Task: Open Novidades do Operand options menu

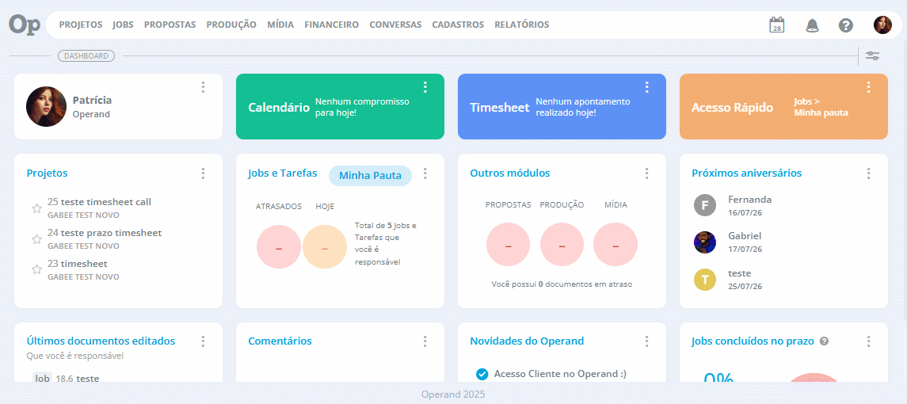Action: click(646, 341)
